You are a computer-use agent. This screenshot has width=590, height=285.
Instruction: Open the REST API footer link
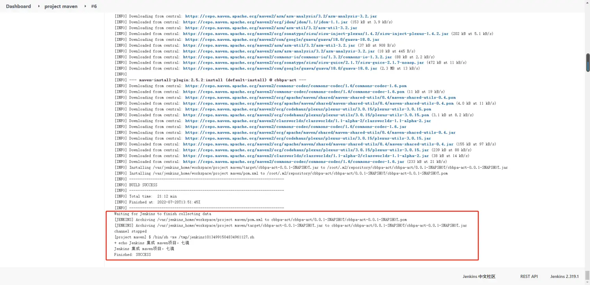click(x=529, y=276)
